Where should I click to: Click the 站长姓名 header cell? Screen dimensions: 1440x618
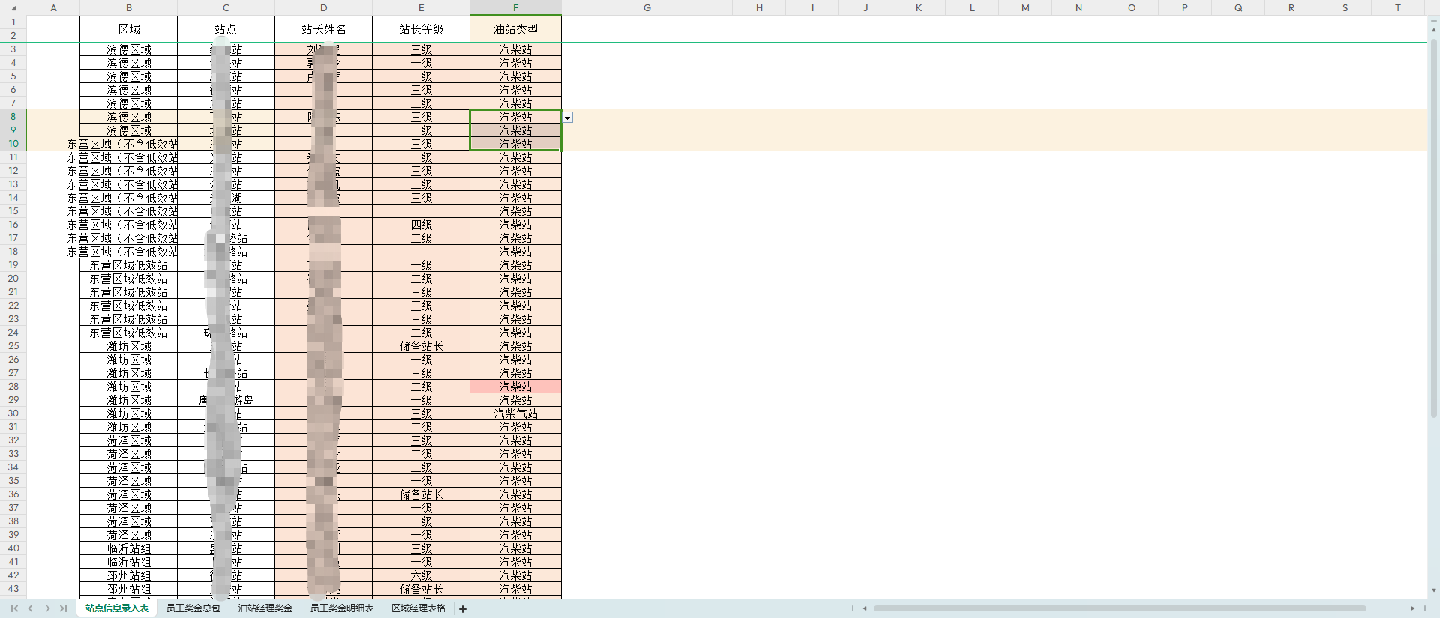(x=323, y=29)
